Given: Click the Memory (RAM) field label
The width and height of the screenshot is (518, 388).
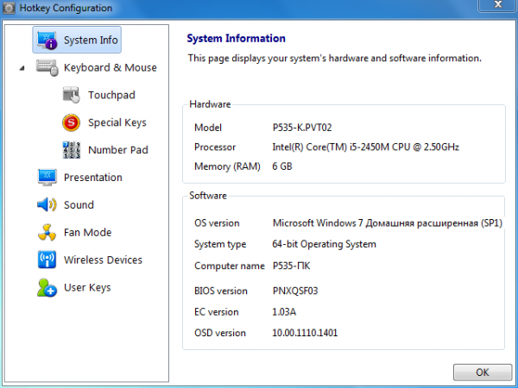Looking at the screenshot, I should pyautogui.click(x=227, y=166).
